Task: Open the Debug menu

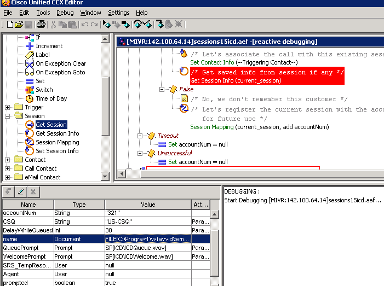Action: (x=65, y=13)
